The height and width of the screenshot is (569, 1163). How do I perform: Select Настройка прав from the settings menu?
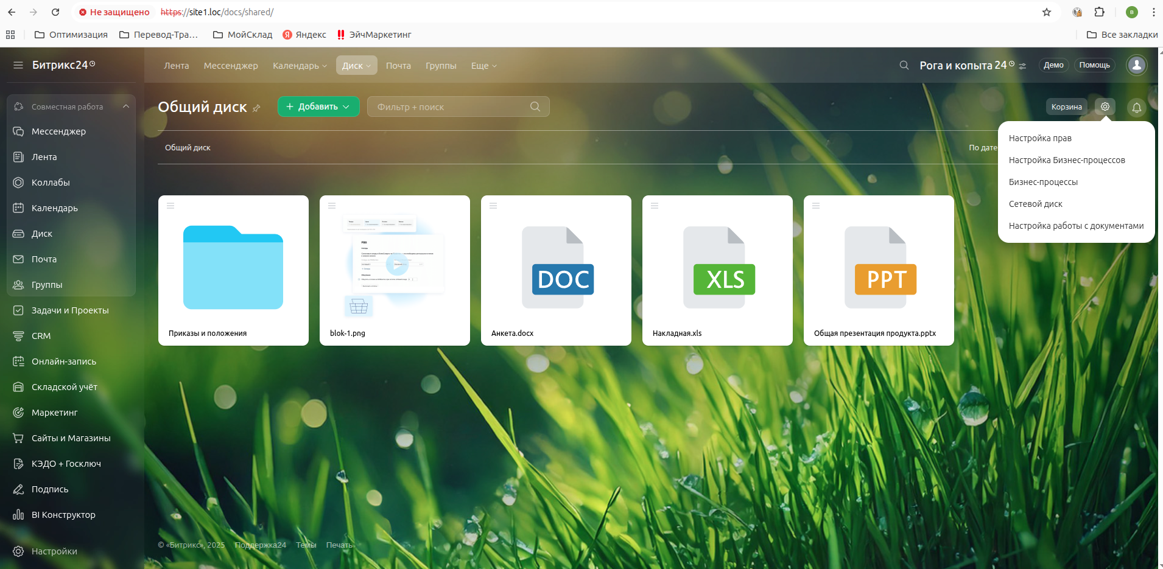[x=1040, y=138]
